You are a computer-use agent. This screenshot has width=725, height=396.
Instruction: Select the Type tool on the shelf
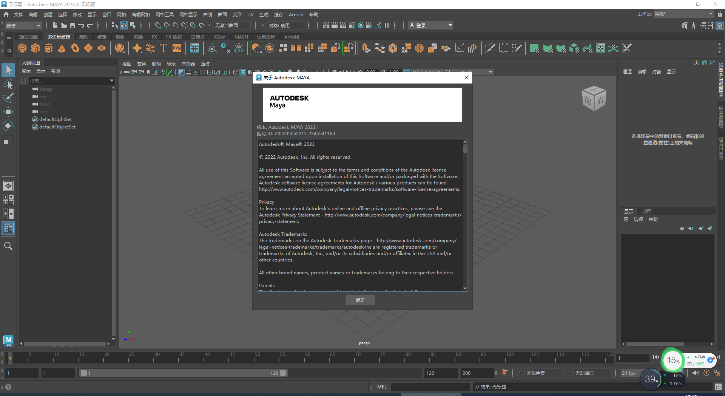point(163,48)
